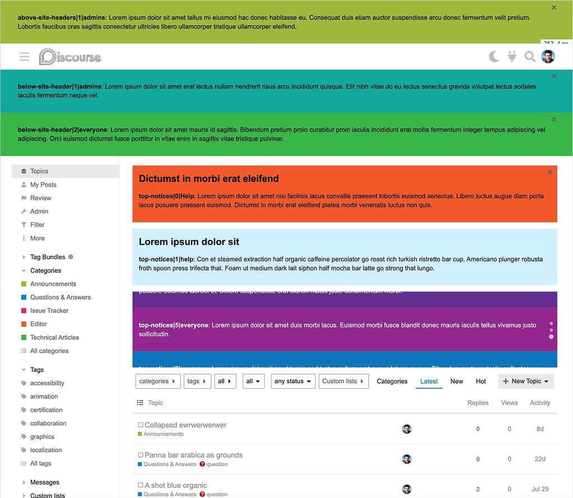The image size is (573, 498).
Task: Select Questions & Answers blue swatch
Action: click(x=24, y=297)
